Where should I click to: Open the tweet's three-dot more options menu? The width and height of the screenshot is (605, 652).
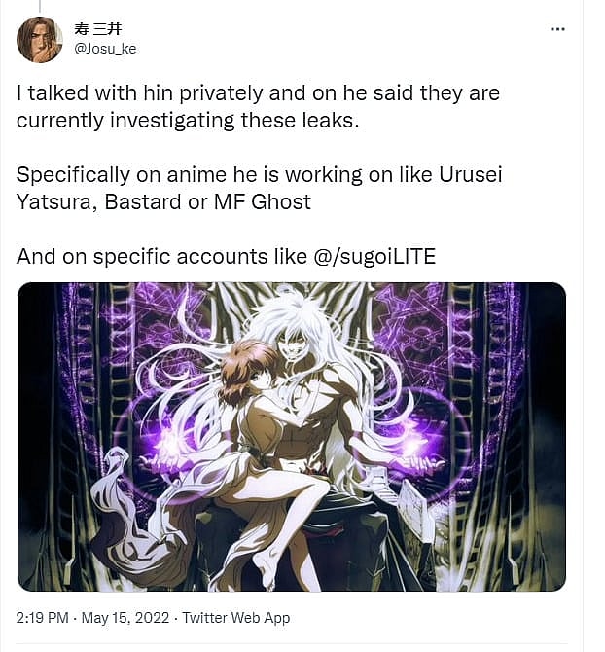(x=557, y=29)
